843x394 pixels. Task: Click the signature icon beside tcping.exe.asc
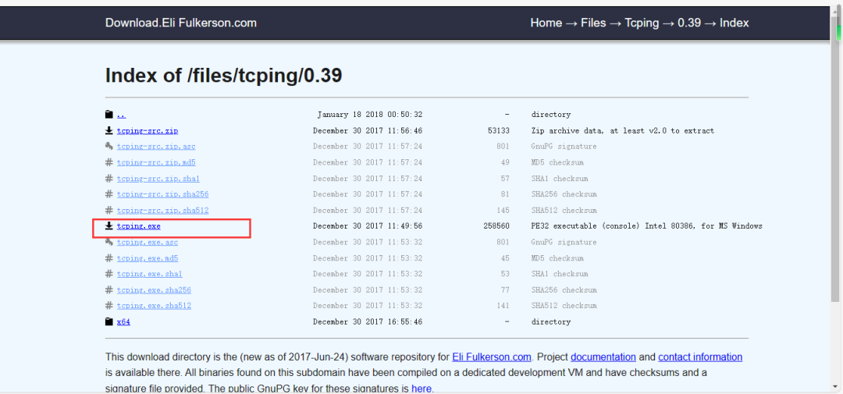pos(109,243)
